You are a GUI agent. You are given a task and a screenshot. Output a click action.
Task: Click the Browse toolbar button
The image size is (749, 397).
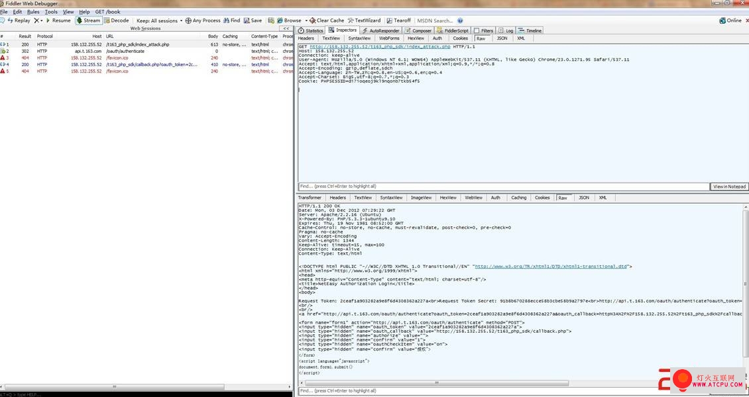290,21
